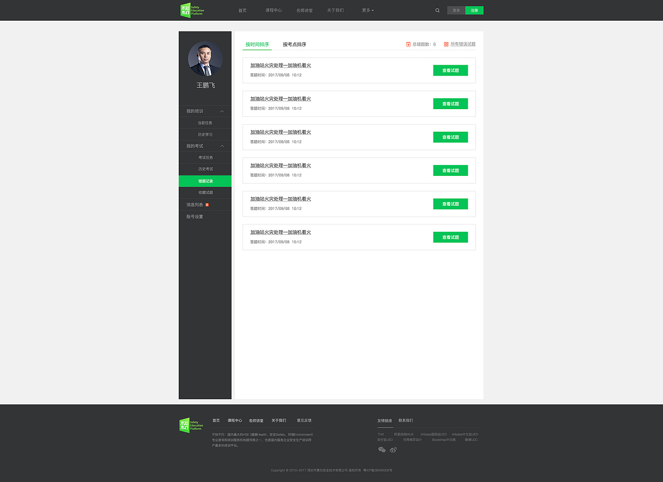This screenshot has height=482, width=663.
Task: Open 课程中心 in the top navigation
Action: click(273, 10)
